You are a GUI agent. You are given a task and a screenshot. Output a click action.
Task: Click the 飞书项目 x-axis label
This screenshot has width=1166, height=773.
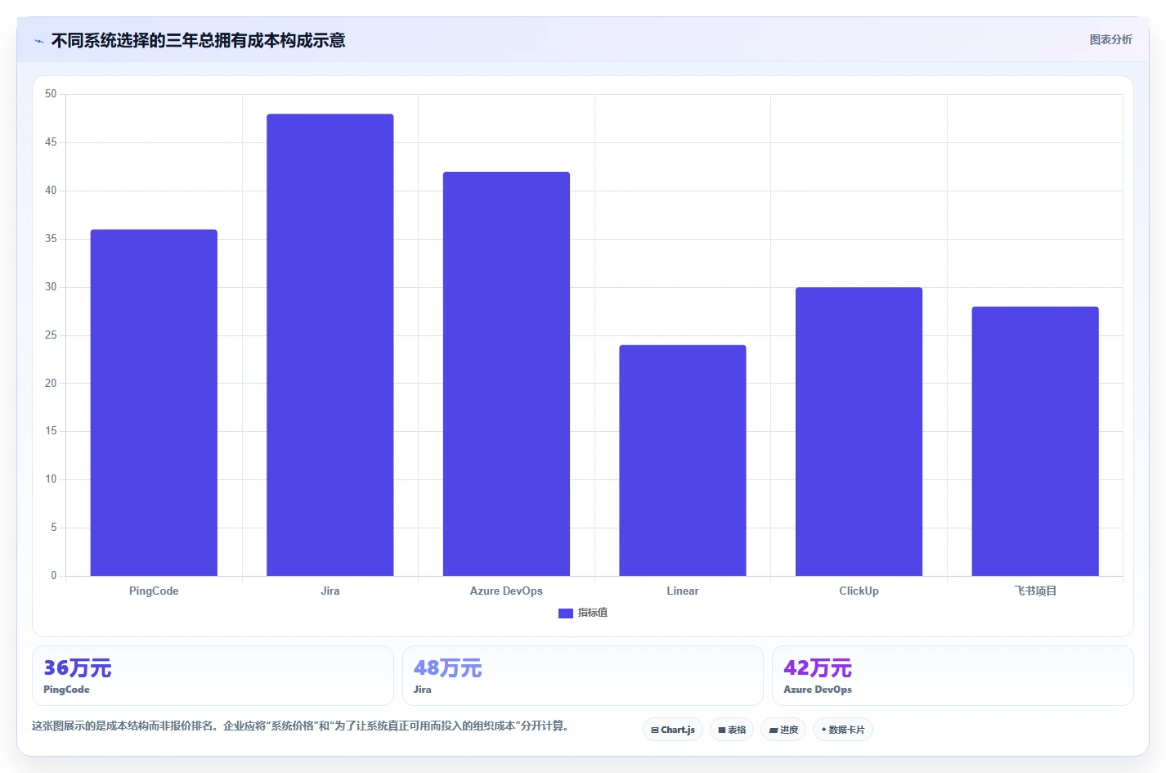click(x=1035, y=591)
